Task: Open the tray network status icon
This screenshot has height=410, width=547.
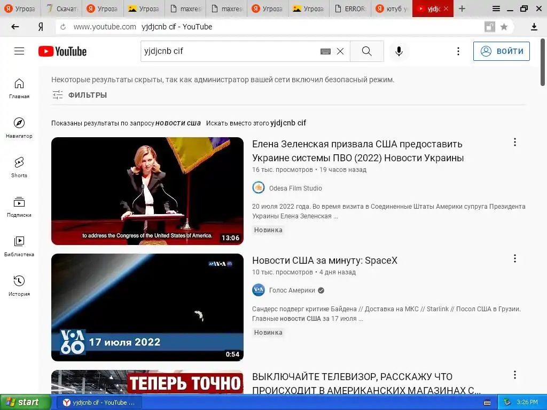Action: [x=507, y=403]
